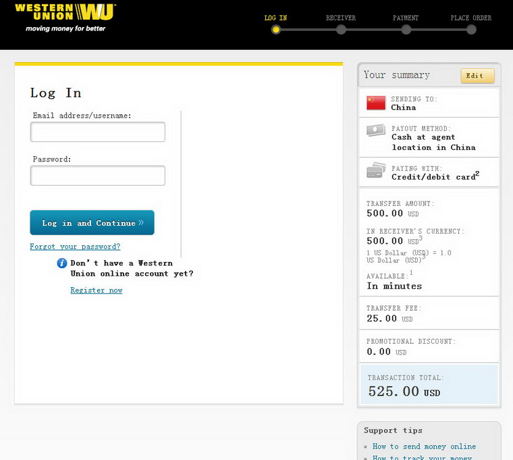Click the grey dot under Payment
This screenshot has width=513, height=460.
tap(406, 30)
